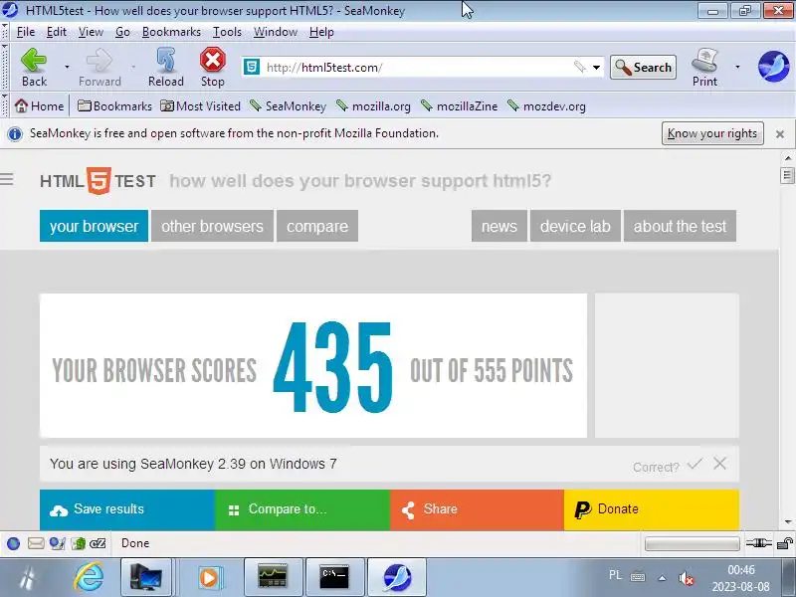Open the Most Visited folder
796x597 pixels.
(201, 106)
